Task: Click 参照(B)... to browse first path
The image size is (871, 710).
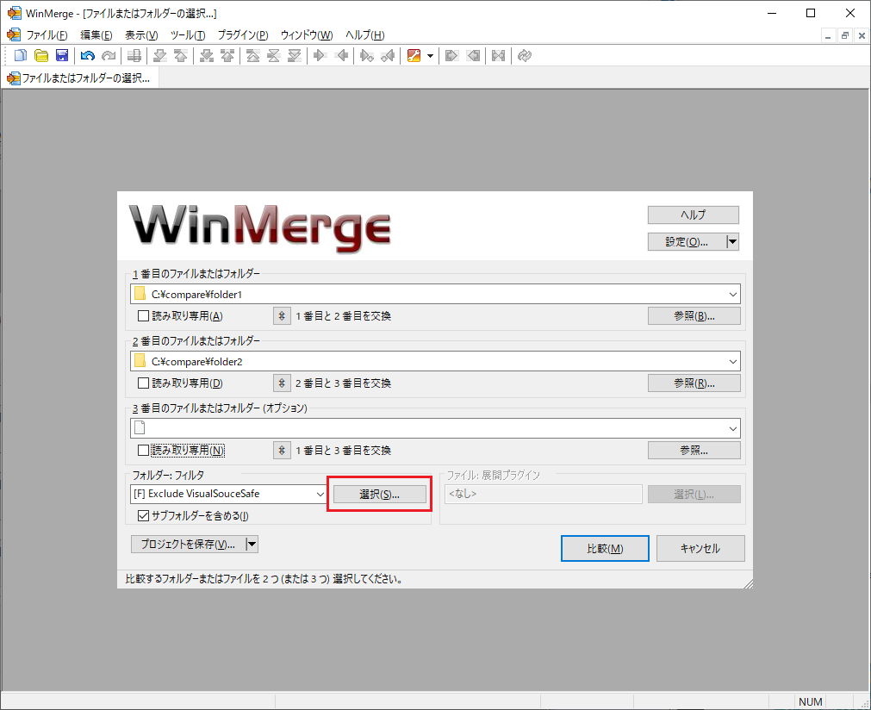Action: pos(694,316)
